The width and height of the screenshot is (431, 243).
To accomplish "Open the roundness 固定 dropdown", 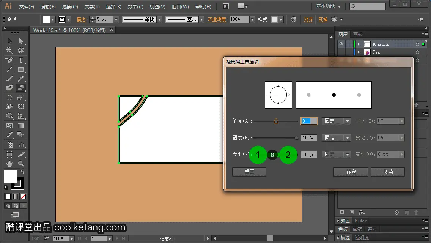I will (x=336, y=137).
